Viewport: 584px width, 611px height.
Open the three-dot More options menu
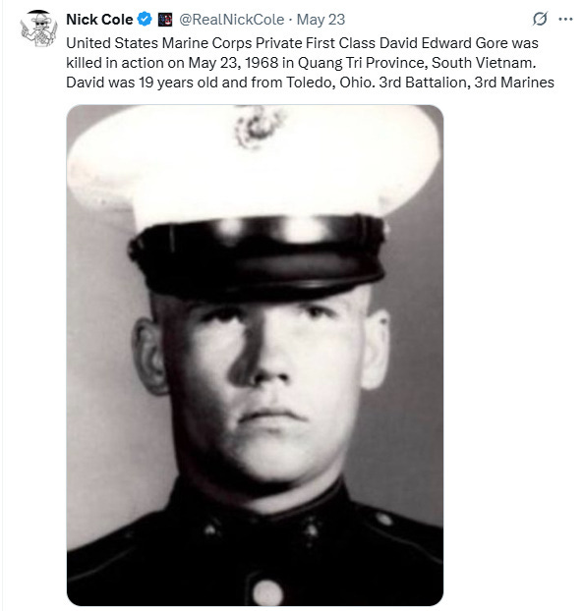[x=565, y=19]
